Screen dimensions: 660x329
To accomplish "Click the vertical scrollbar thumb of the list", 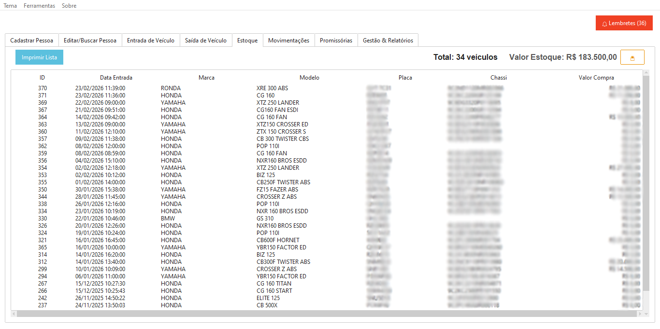I will pos(646,183).
